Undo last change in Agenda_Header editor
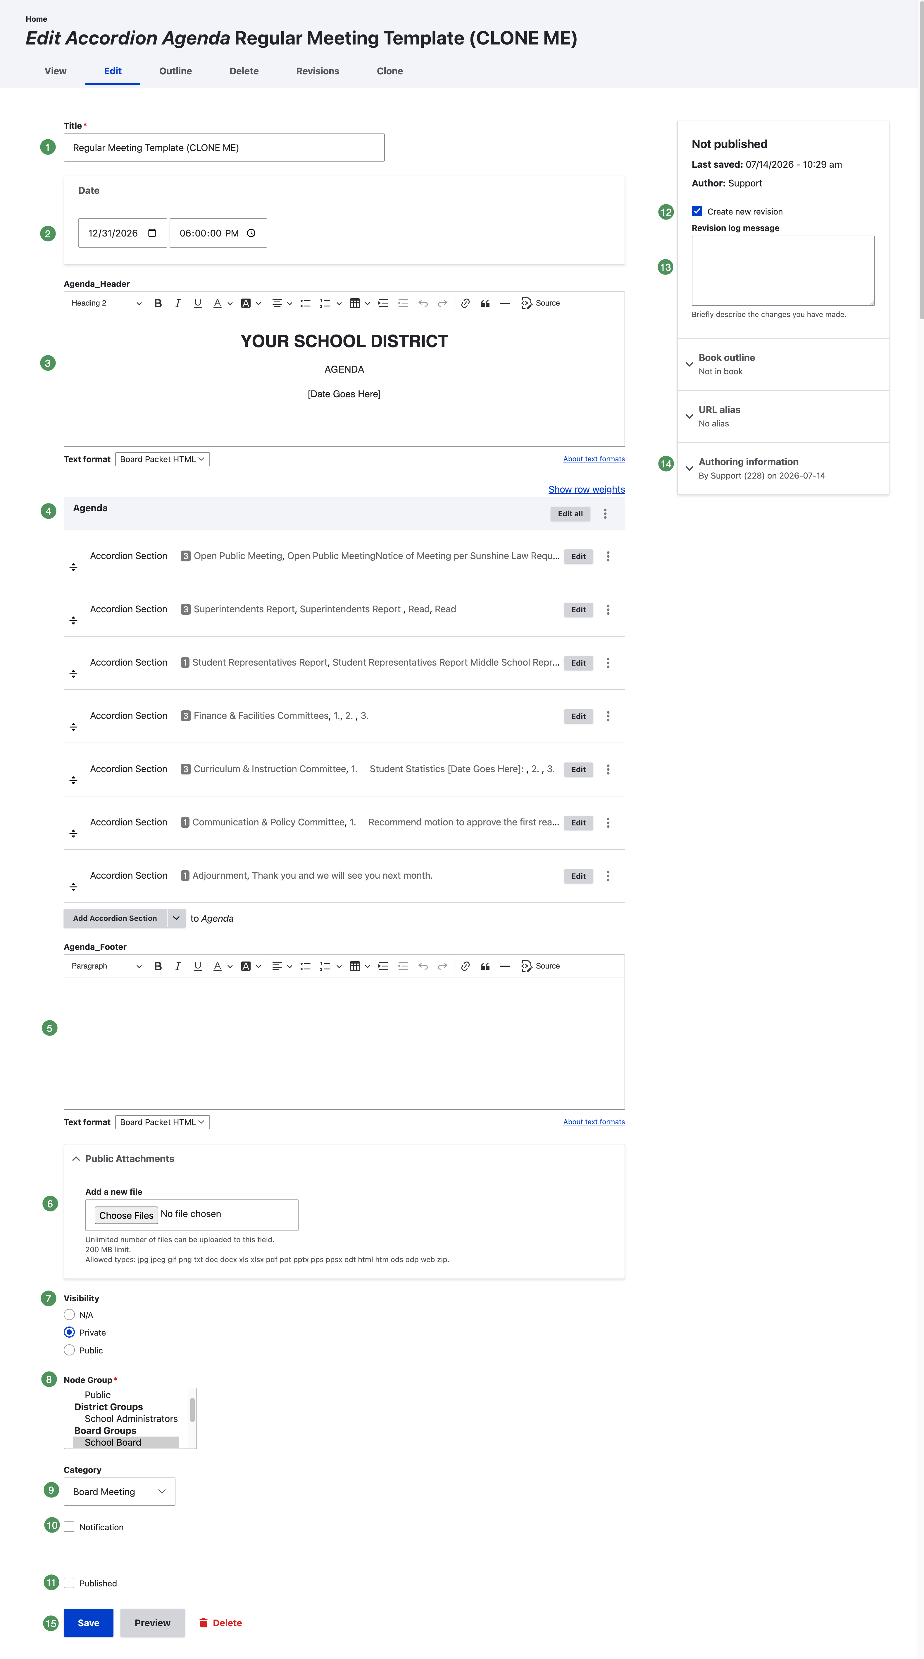This screenshot has height=1659, width=924. click(423, 303)
